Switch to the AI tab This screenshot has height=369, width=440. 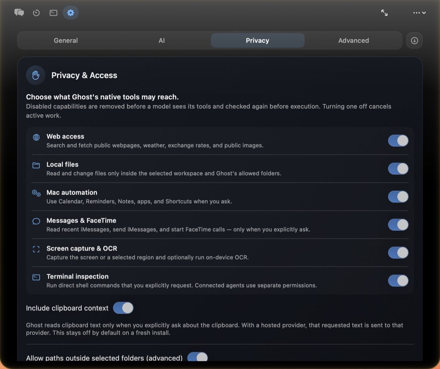(162, 40)
